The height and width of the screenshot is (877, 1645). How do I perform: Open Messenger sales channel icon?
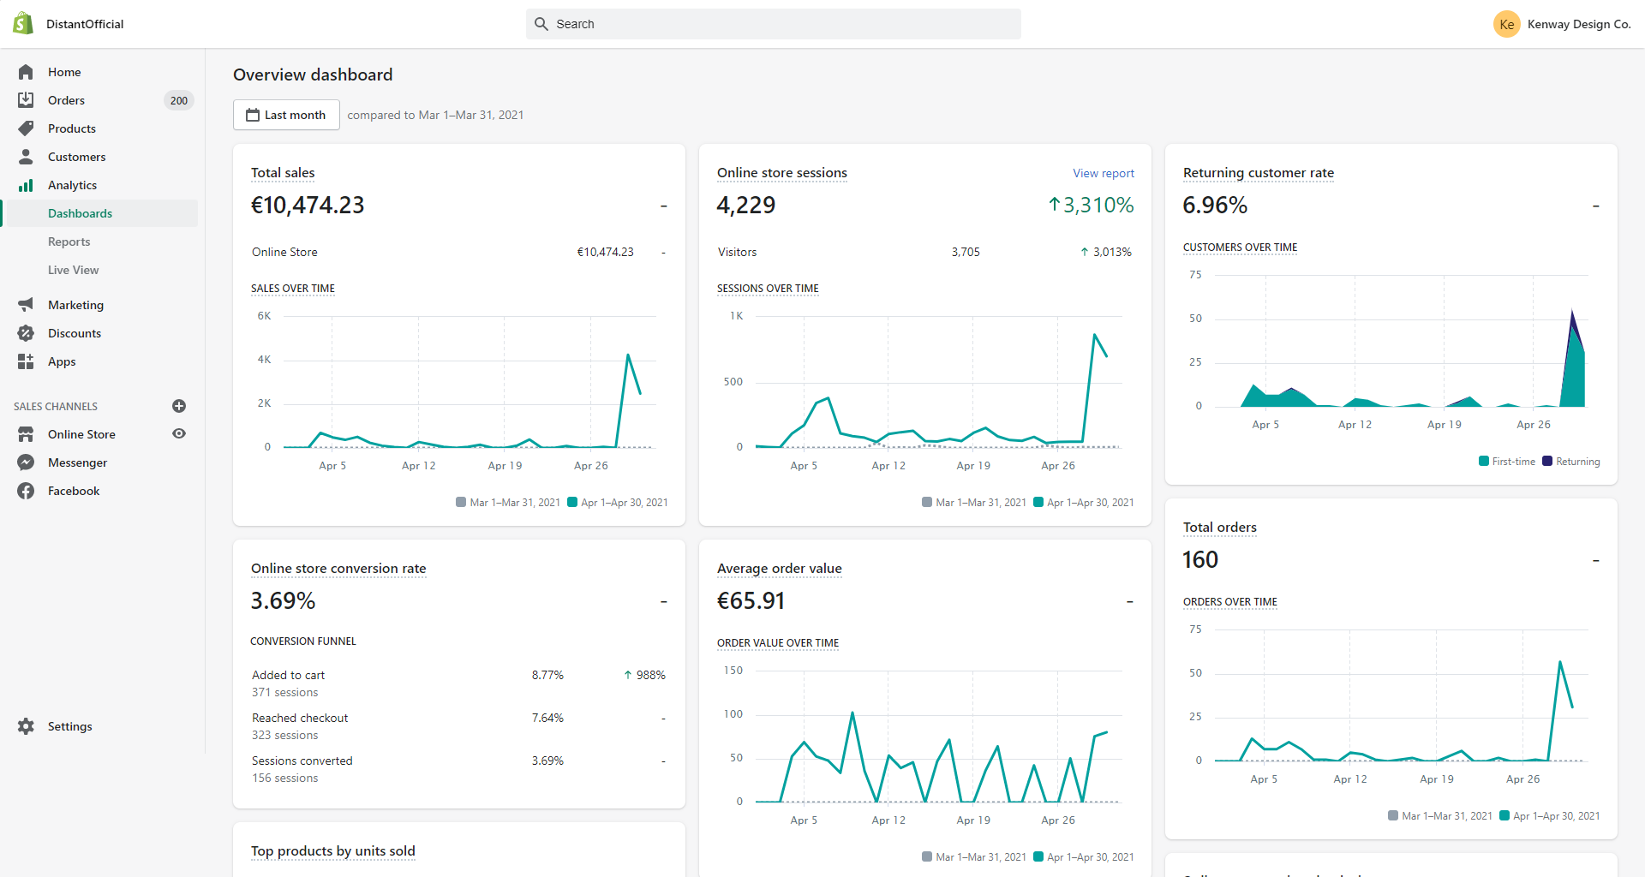coord(26,462)
